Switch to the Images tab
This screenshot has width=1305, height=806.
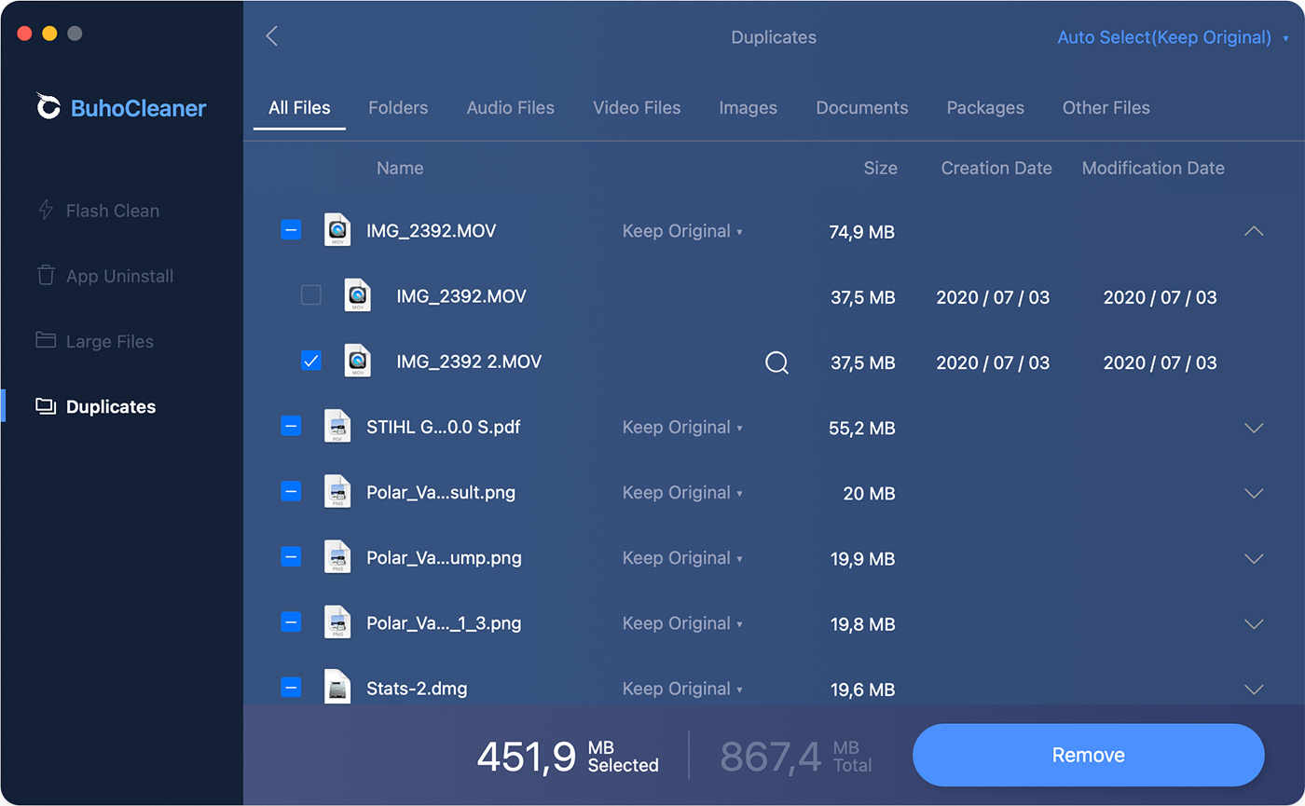(748, 107)
